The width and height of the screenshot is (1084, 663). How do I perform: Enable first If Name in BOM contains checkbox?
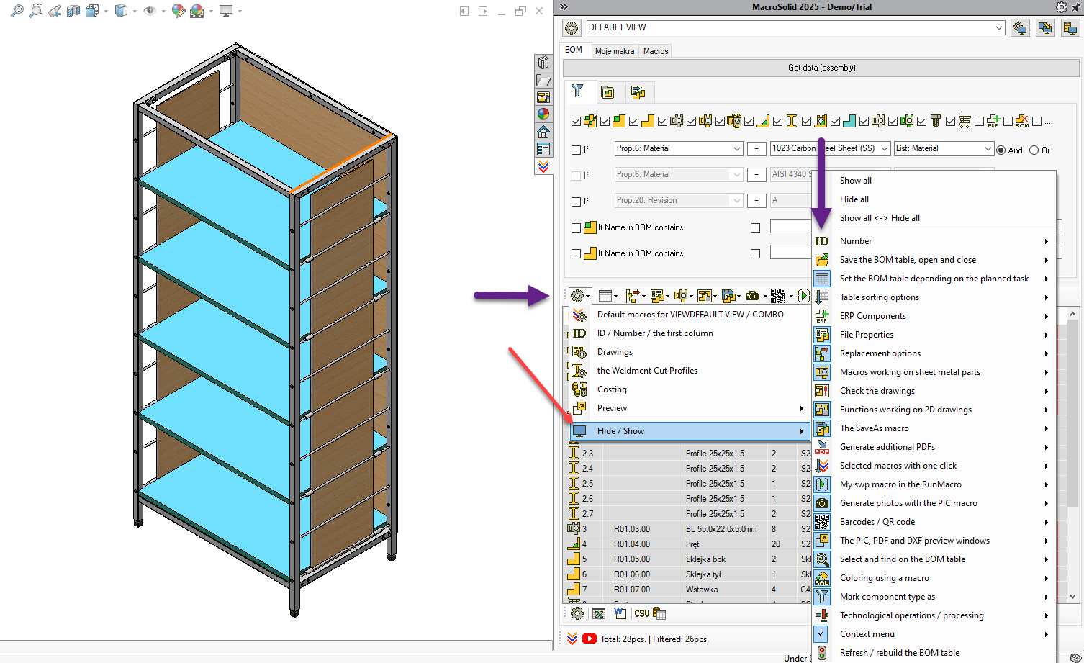pyautogui.click(x=576, y=227)
